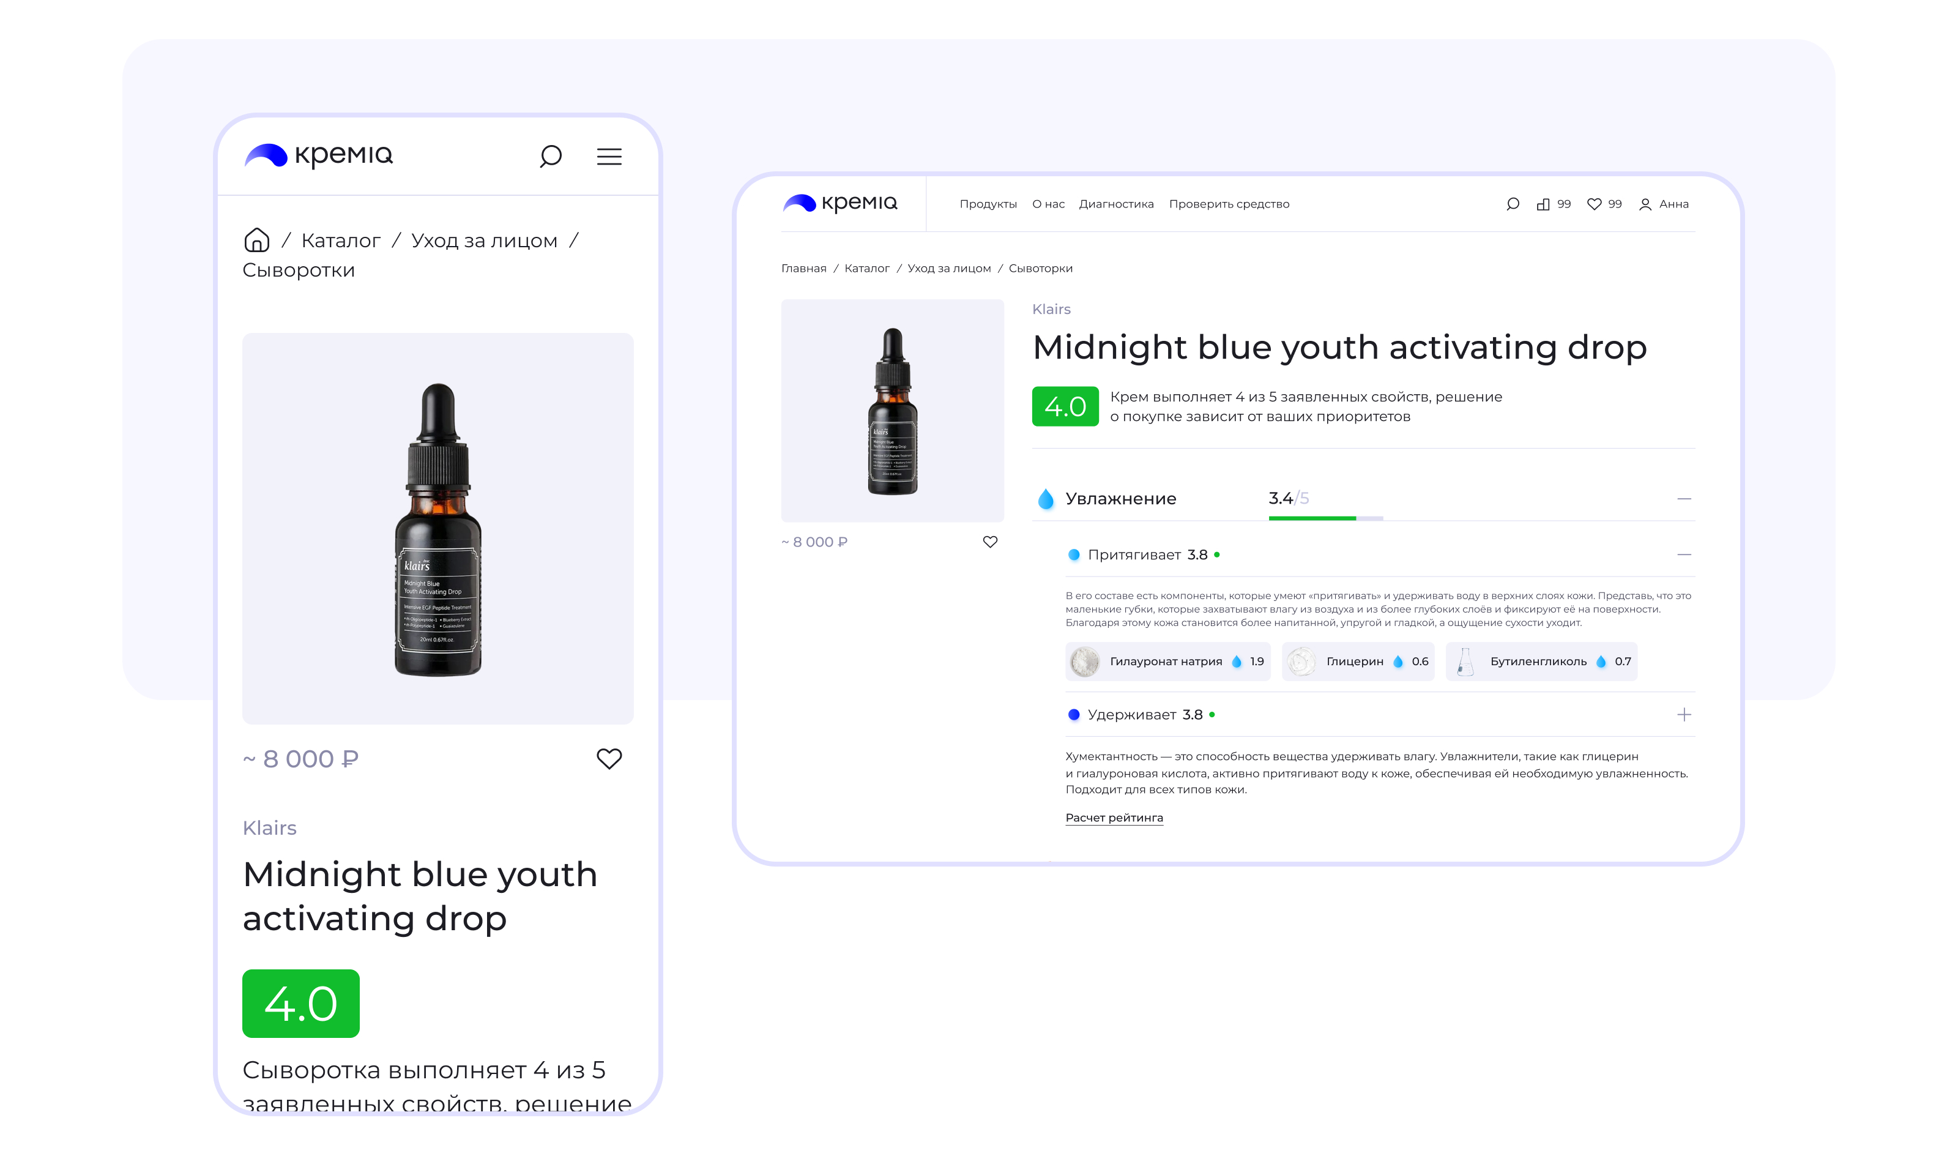Viewport: 1958px width, 1175px height.
Task: Expand the Удерживает 3.8 section
Action: pyautogui.click(x=1683, y=715)
